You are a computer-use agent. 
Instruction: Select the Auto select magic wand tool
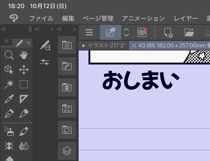pyautogui.click(x=9, y=84)
